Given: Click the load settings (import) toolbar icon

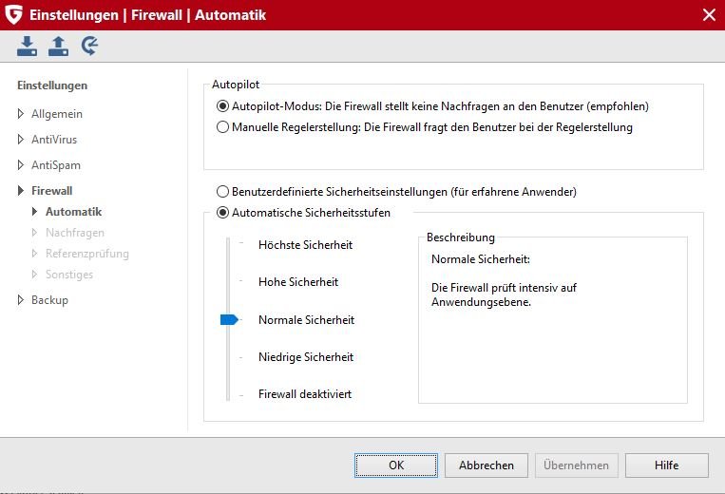Looking at the screenshot, I should [x=28, y=46].
